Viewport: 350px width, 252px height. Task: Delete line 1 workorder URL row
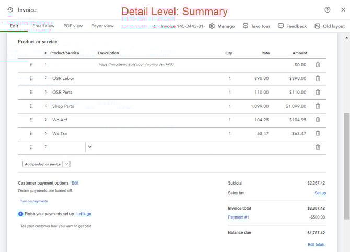(x=318, y=64)
